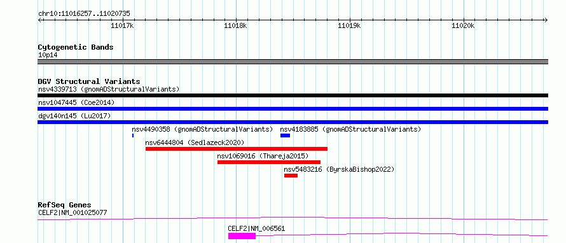Screen dimensions: 566x243
Task: Click the nsv1047445 (Coe2014) label
Action: pos(76,102)
